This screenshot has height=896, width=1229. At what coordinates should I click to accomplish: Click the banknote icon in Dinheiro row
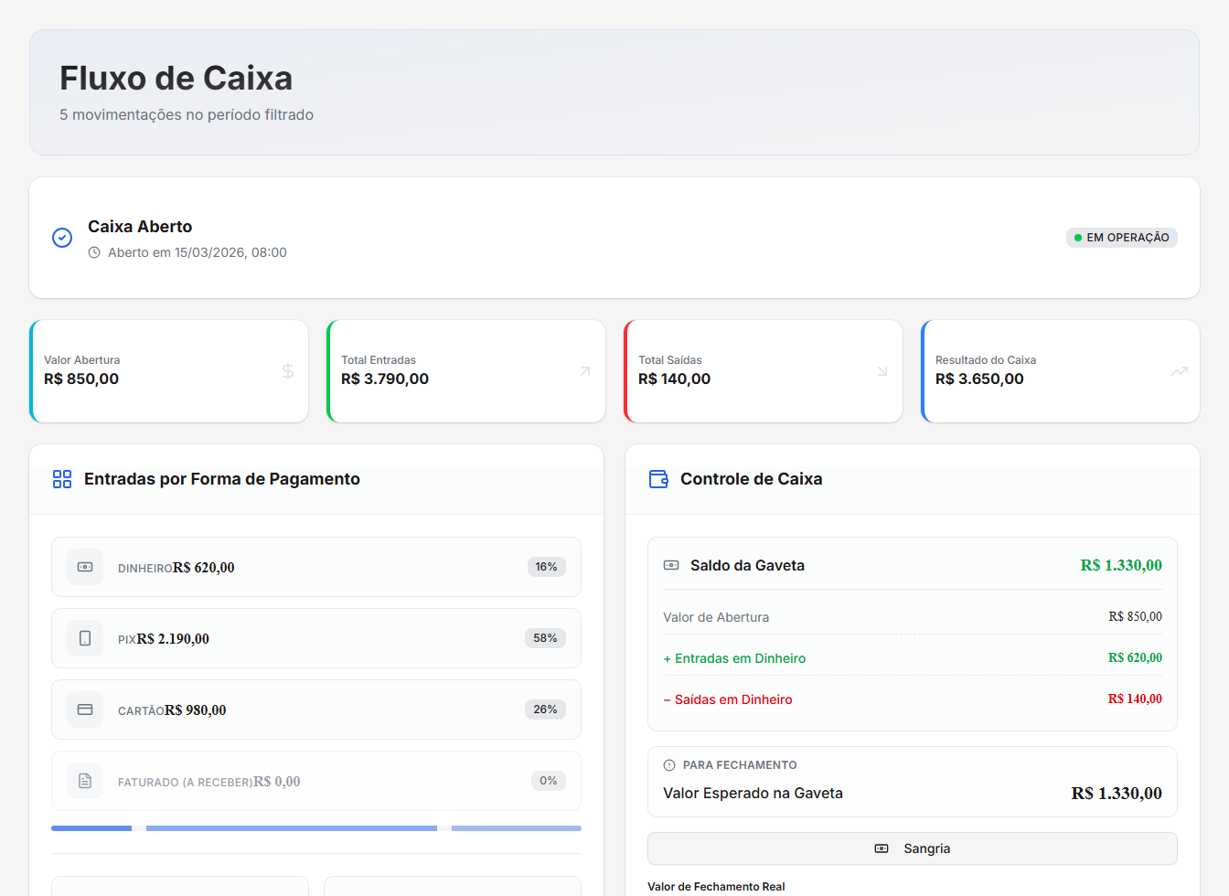point(85,567)
